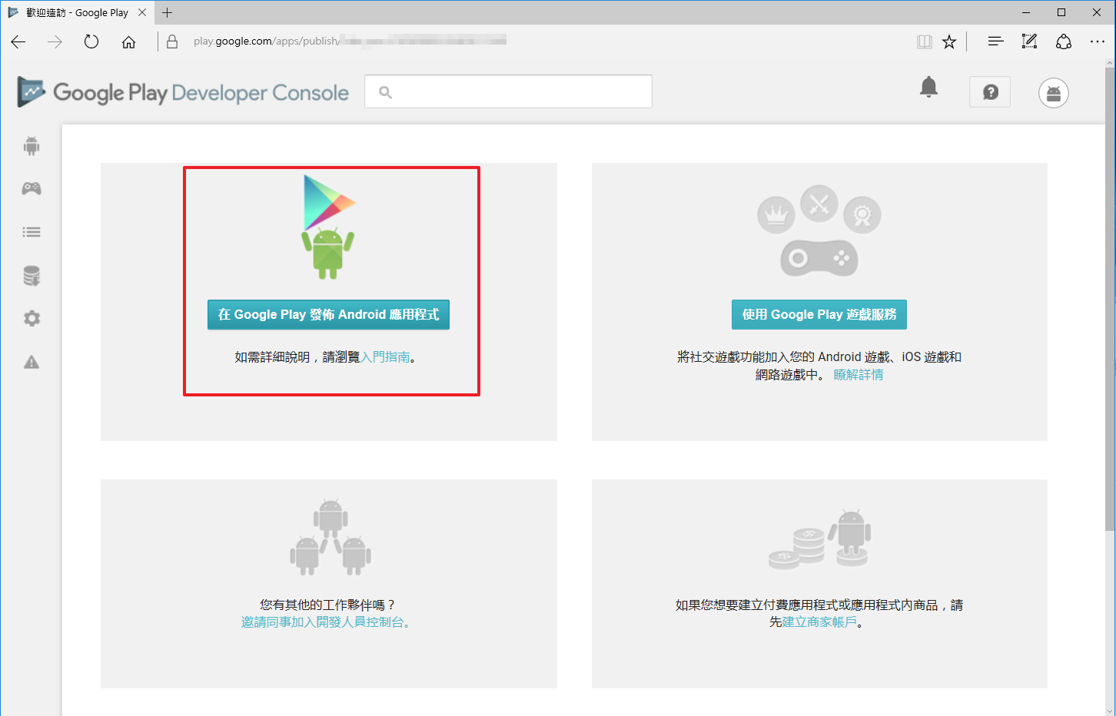The width and height of the screenshot is (1116, 716).
Task: Click the page vertical scrollbar
Action: (x=1110, y=300)
